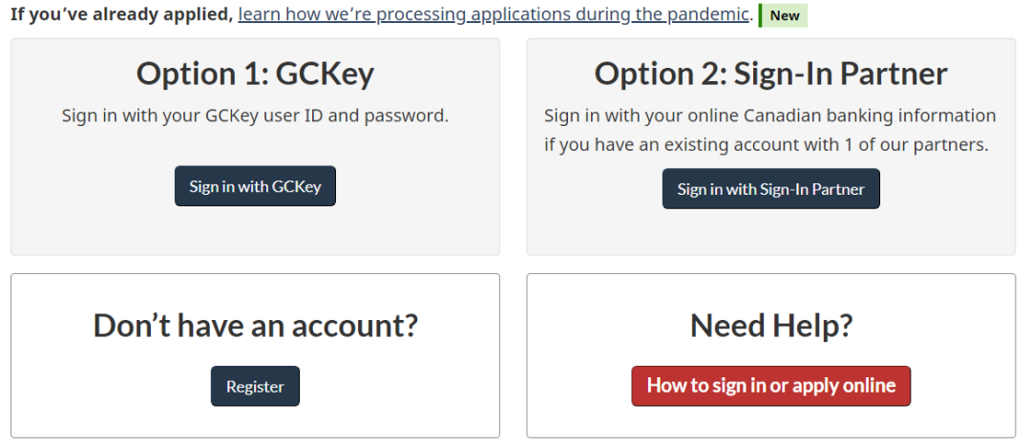Viewport: 1031px width, 446px height.
Task: Click the green New badge
Action: coord(785,16)
